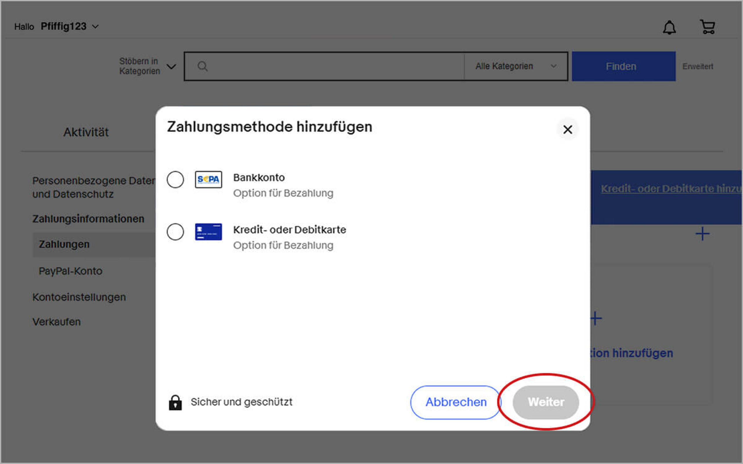Open the notifications bell icon
This screenshot has width=743, height=464.
pyautogui.click(x=669, y=28)
